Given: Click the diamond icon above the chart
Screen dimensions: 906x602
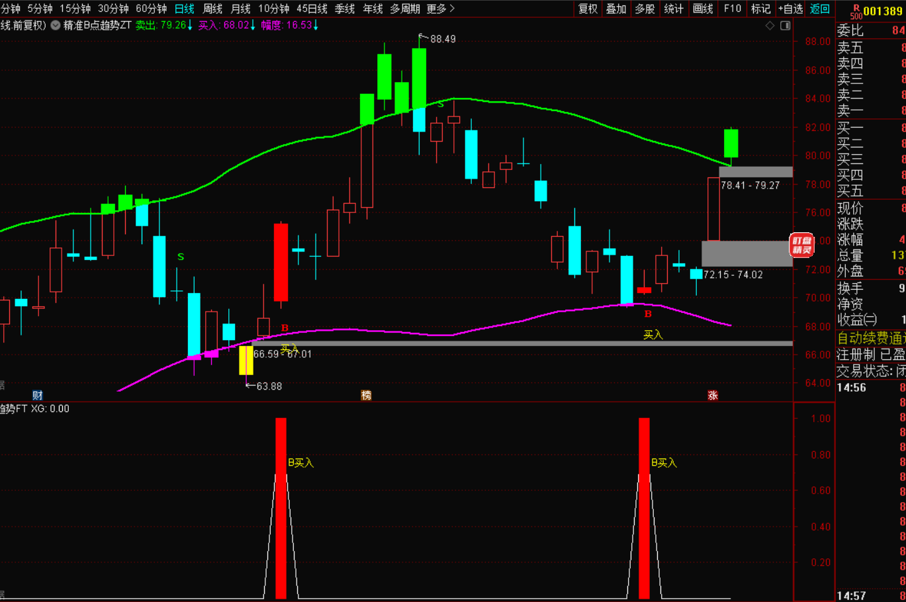Looking at the screenshot, I should 770,26.
